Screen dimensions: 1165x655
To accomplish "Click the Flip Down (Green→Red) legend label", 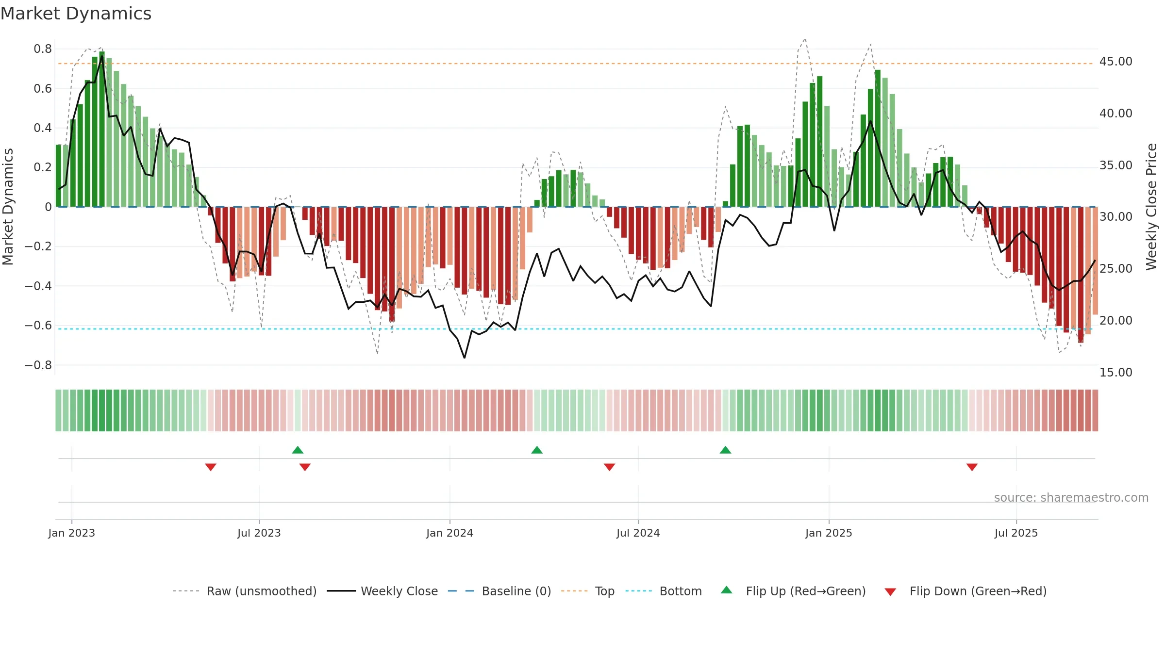I will click(x=978, y=591).
